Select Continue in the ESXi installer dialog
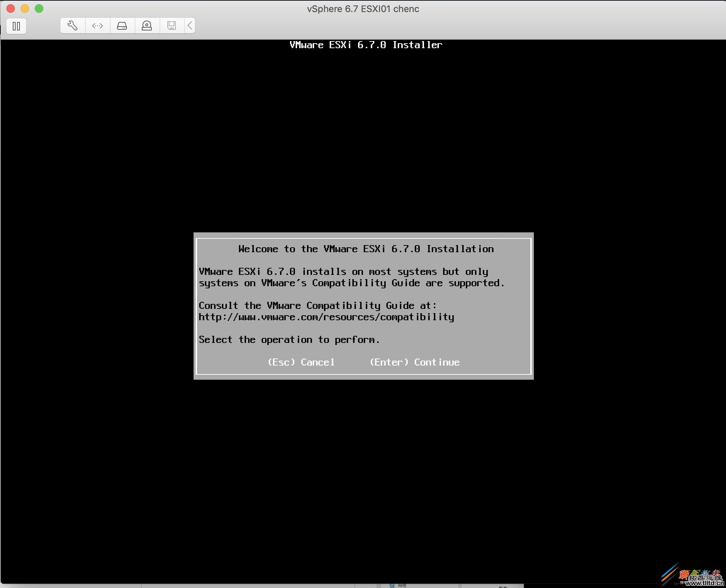 click(414, 362)
